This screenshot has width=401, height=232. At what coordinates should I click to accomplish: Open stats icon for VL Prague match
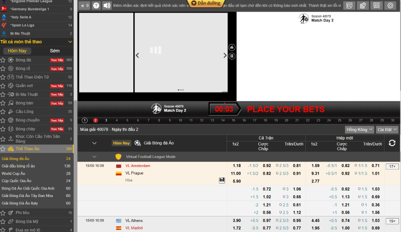tap(222, 180)
